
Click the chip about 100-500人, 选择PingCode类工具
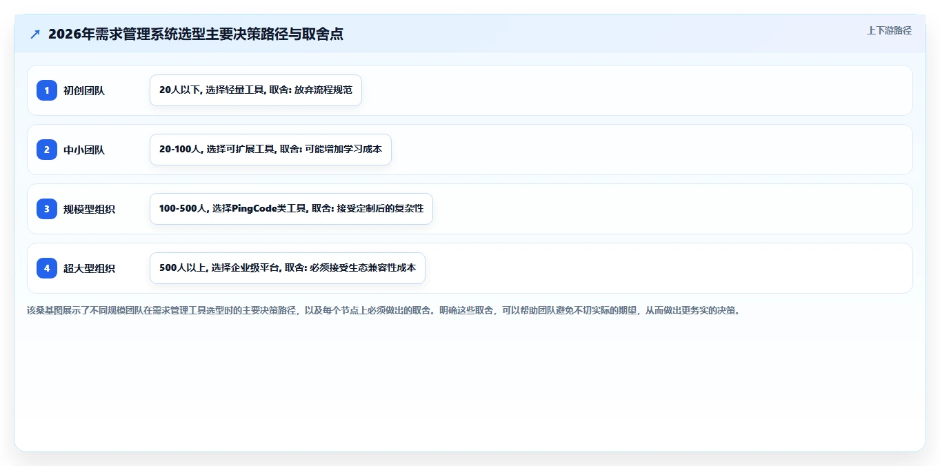[291, 209]
